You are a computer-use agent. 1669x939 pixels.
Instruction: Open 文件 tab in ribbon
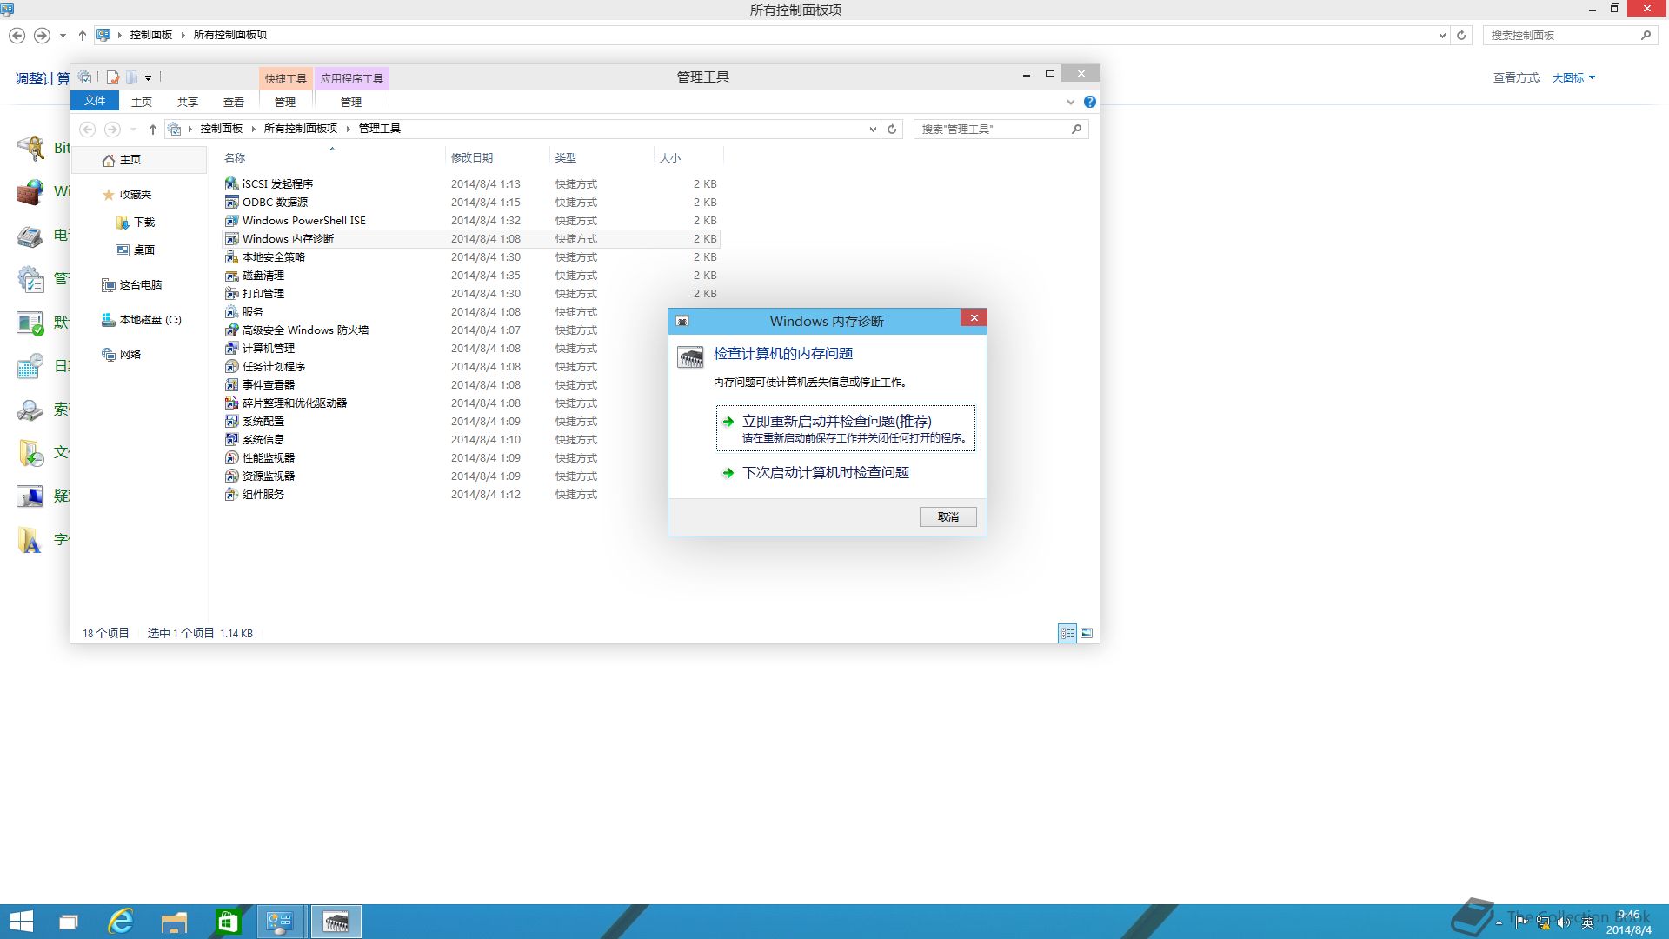pos(95,101)
